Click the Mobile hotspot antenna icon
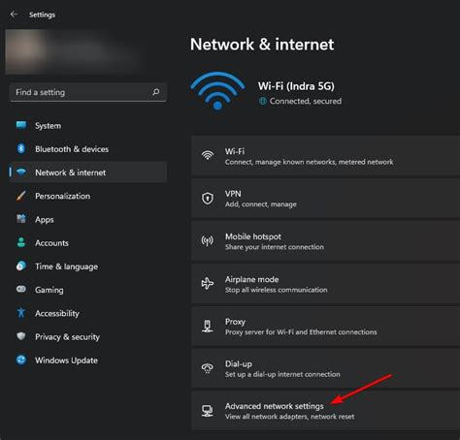This screenshot has height=440, width=460. tap(208, 241)
